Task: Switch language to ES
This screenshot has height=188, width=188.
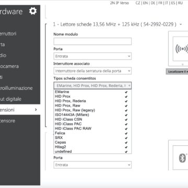Action: (x=173, y=3)
